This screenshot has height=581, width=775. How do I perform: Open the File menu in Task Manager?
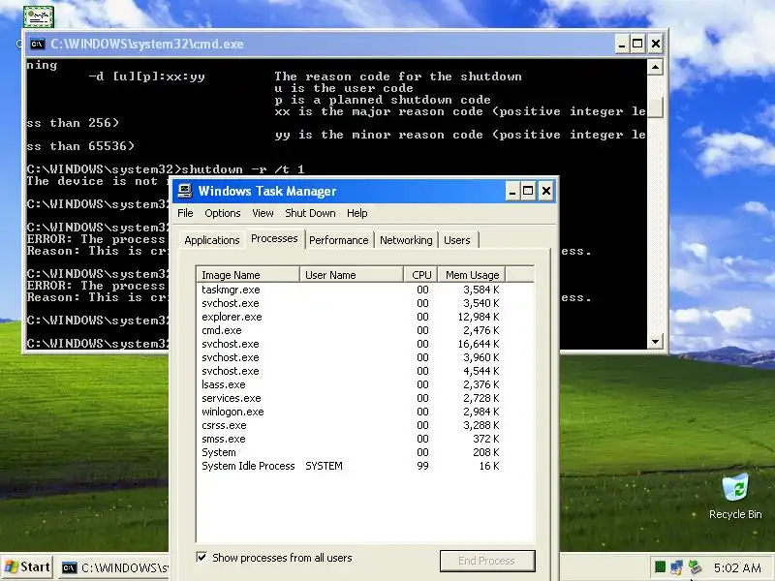185,213
